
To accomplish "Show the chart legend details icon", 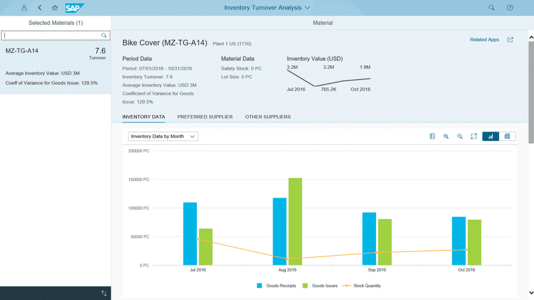I will (x=432, y=136).
